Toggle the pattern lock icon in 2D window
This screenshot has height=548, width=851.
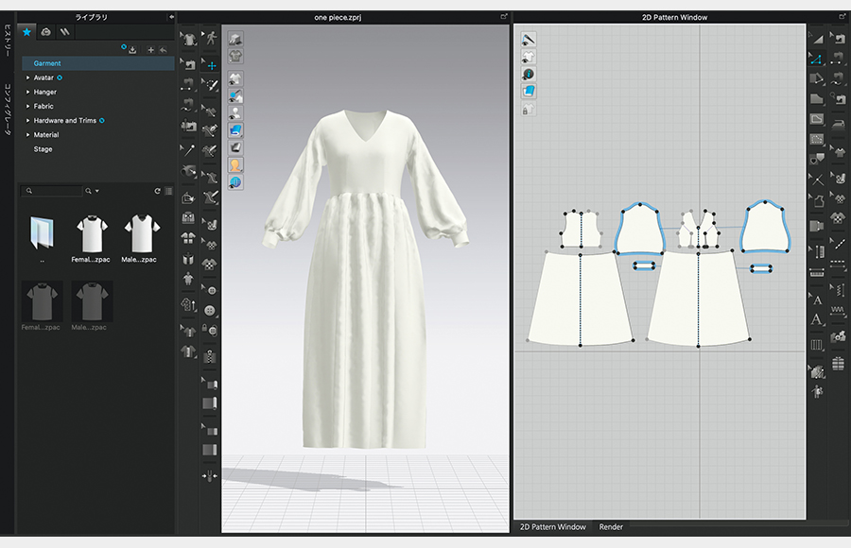[529, 110]
